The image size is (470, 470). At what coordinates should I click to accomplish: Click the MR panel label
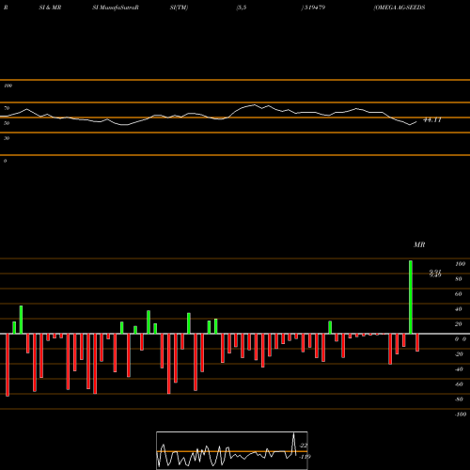(419, 244)
